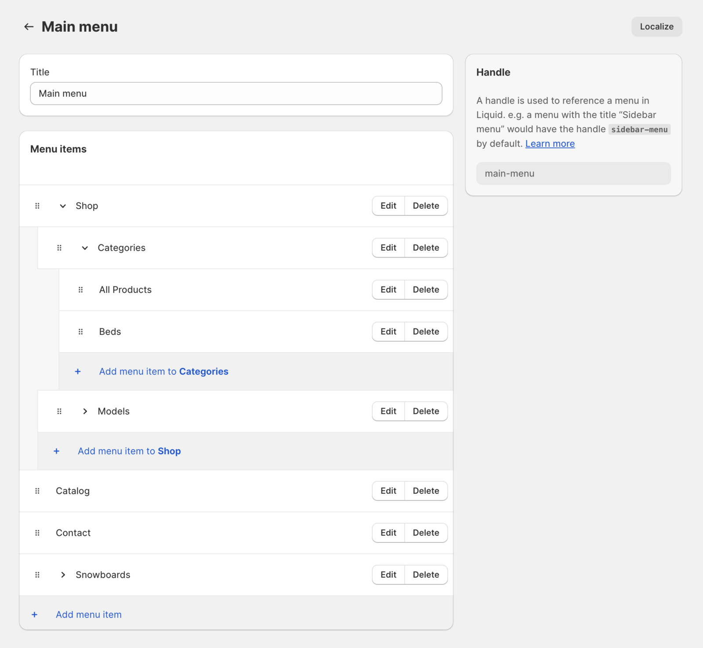The width and height of the screenshot is (703, 648).
Task: Click the back arrow beside Main menu
Action: pyautogui.click(x=29, y=27)
